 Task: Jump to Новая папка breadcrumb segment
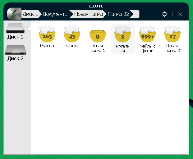(88, 14)
